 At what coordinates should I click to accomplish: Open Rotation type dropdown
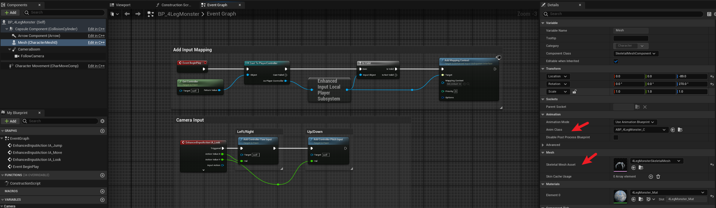click(558, 84)
